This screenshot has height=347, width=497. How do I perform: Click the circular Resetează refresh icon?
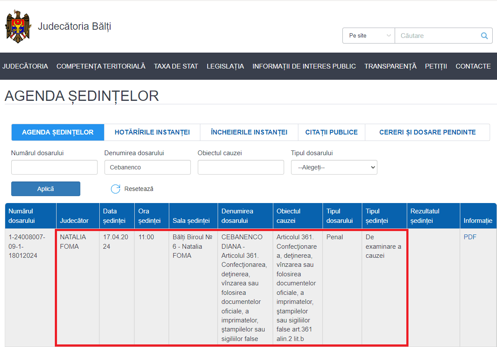tap(115, 189)
